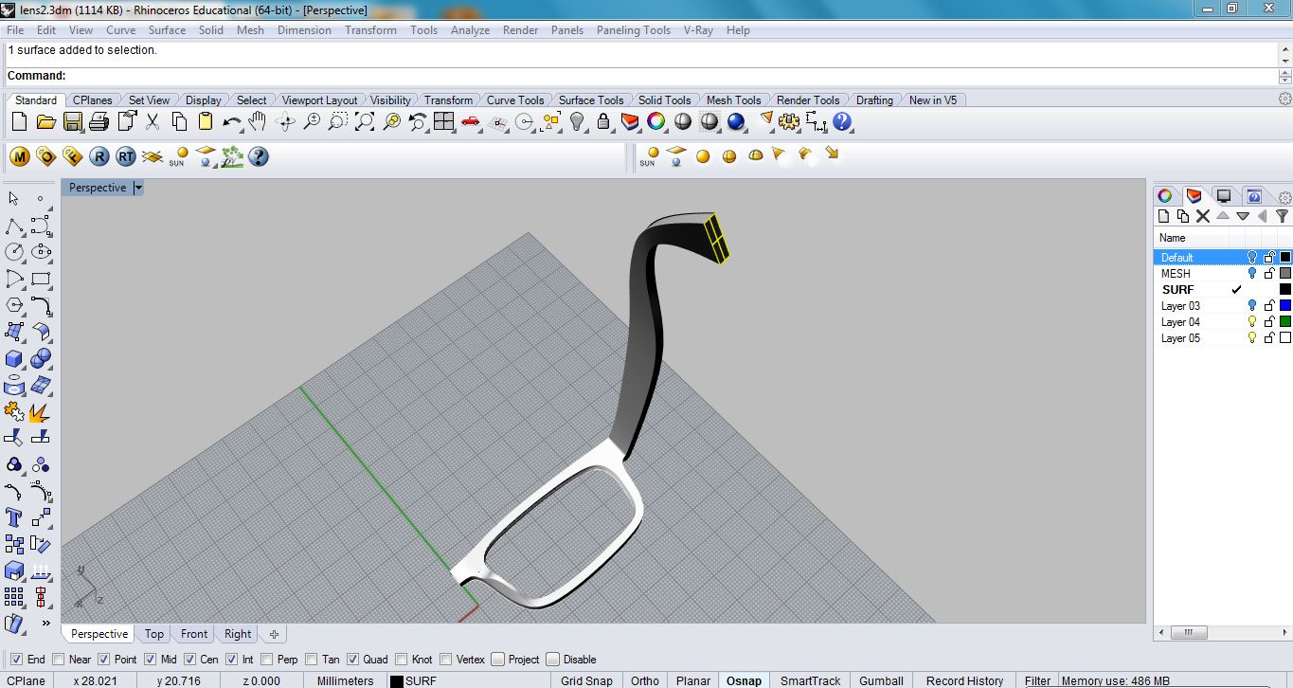Enable the Perp osnap checkbox
This screenshot has height=688, width=1293.
pos(267,660)
